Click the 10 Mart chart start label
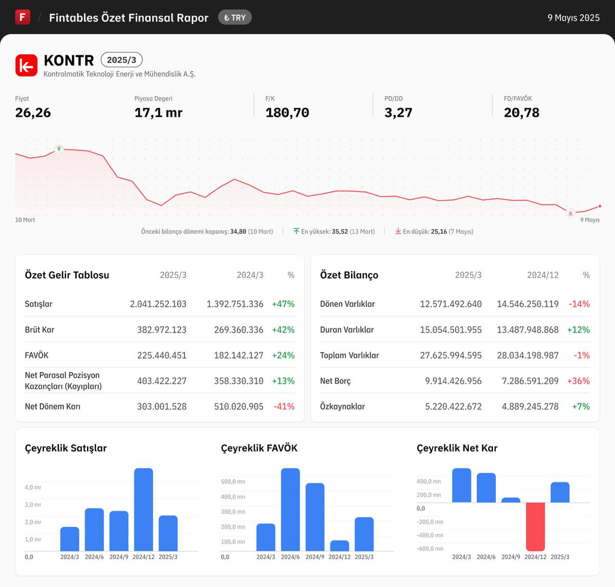The height and width of the screenshot is (587, 615). (25, 220)
